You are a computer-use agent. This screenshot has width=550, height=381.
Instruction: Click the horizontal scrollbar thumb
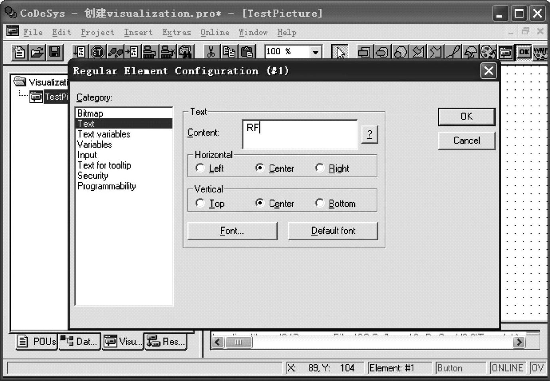[x=238, y=342]
